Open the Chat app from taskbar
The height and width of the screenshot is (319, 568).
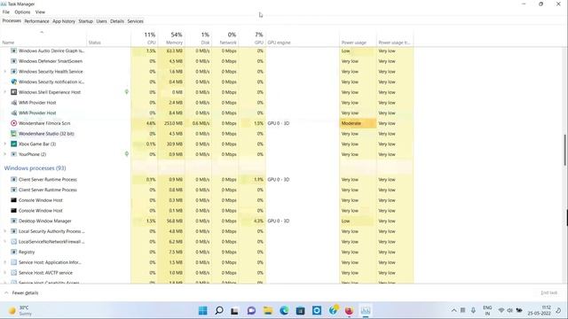[x=251, y=310]
